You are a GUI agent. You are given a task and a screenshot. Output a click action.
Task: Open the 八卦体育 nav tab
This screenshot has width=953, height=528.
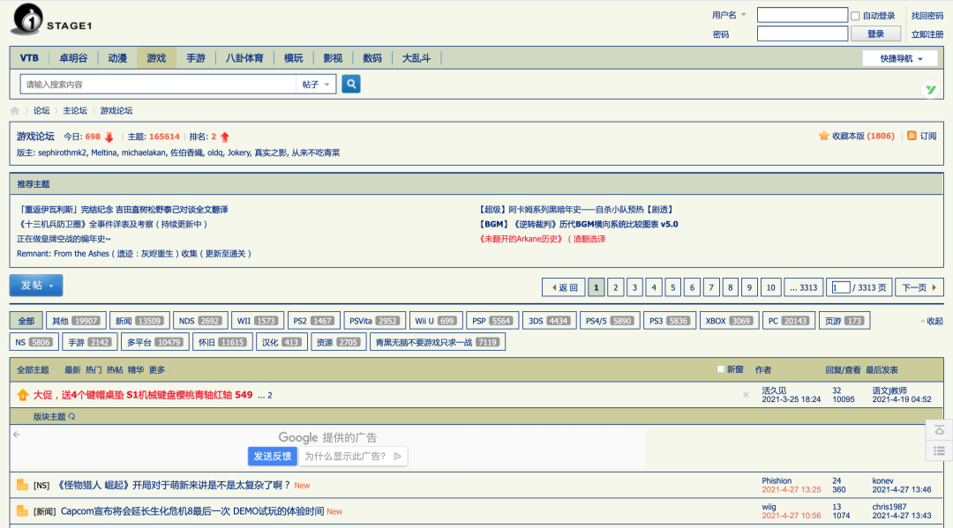(x=244, y=58)
